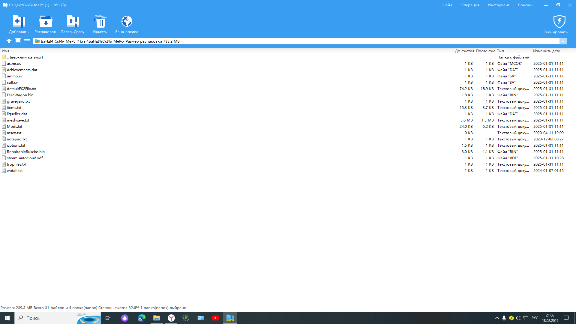Open the Файл menu
Viewport: 576px width, 324px height.
click(447, 5)
